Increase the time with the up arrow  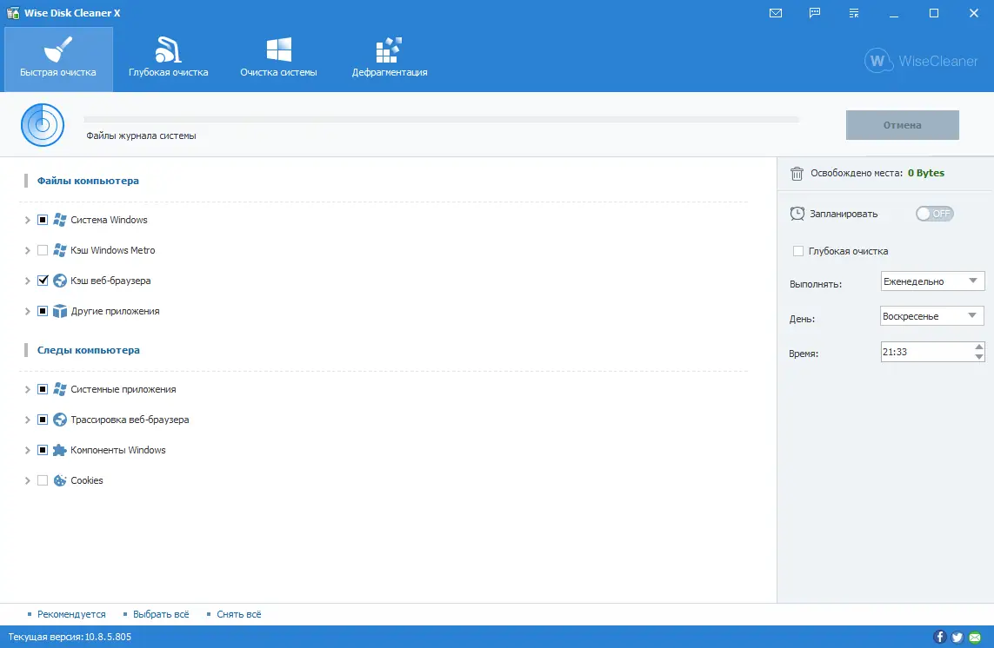point(979,347)
